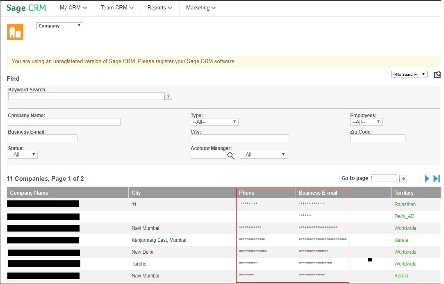The width and height of the screenshot is (444, 284).
Task: Click the Sage CRM logo
Action: click(26, 8)
